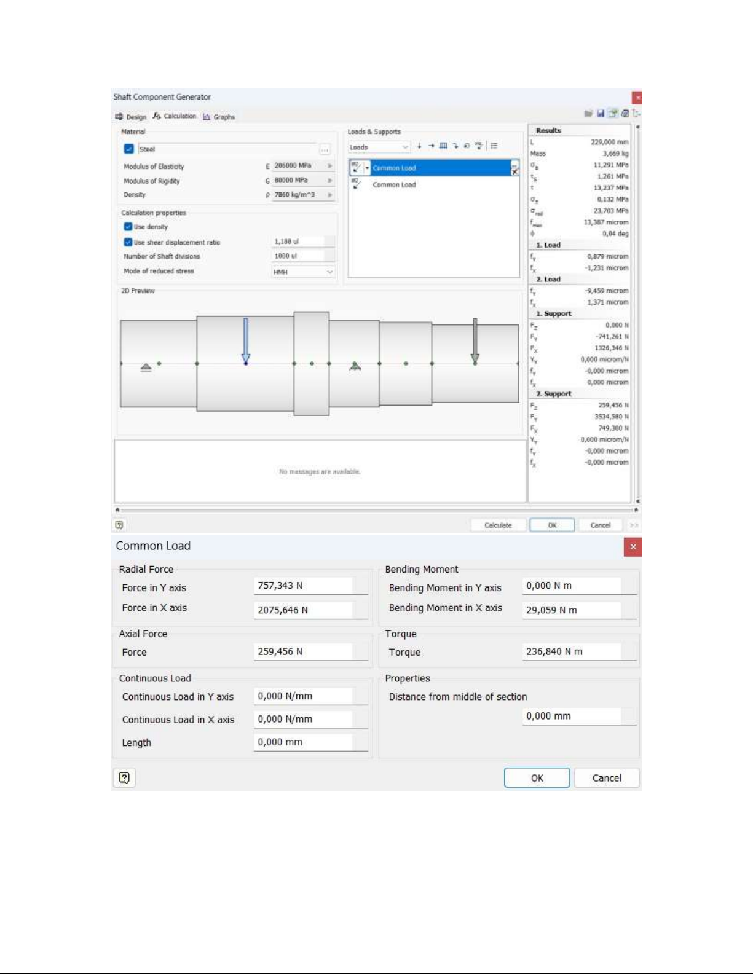Add a continuous load icon

coord(443,146)
